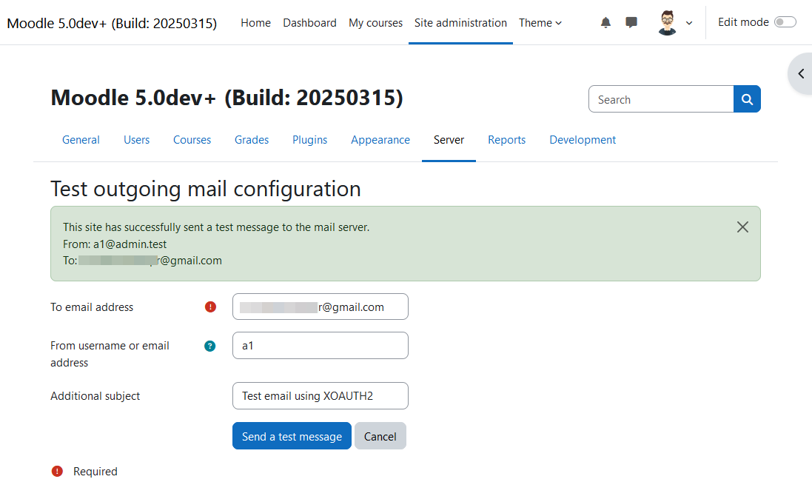Switch to the Plugins tab
The height and width of the screenshot is (502, 812).
click(x=309, y=140)
